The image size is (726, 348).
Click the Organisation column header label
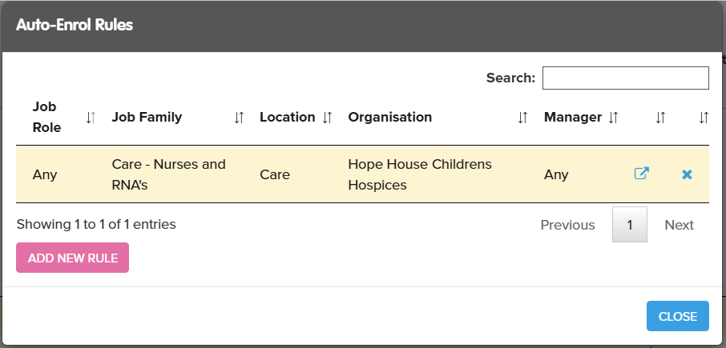pos(390,117)
